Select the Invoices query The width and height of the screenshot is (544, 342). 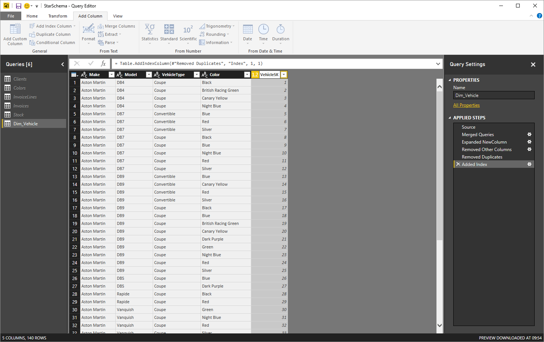(34, 106)
